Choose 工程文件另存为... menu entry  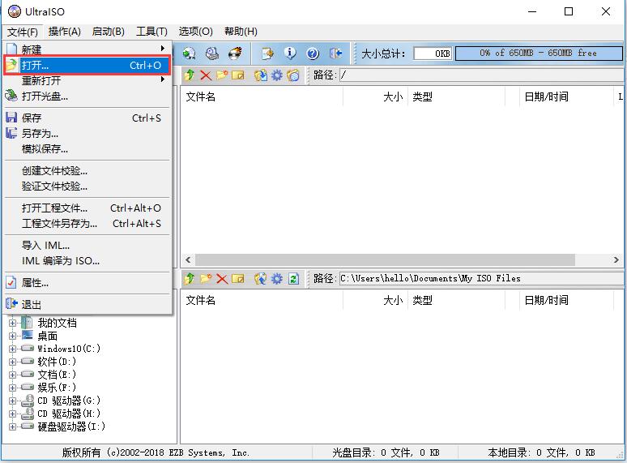(x=87, y=223)
